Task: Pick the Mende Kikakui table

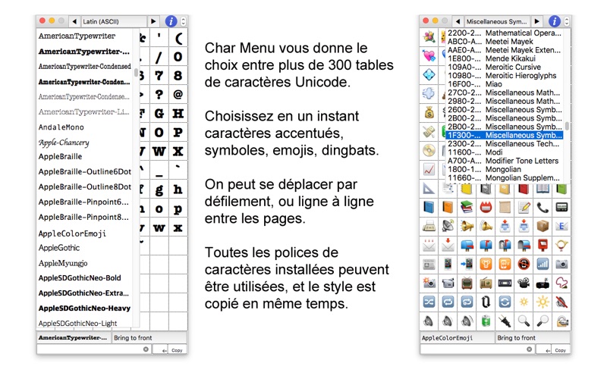Action: [504, 59]
